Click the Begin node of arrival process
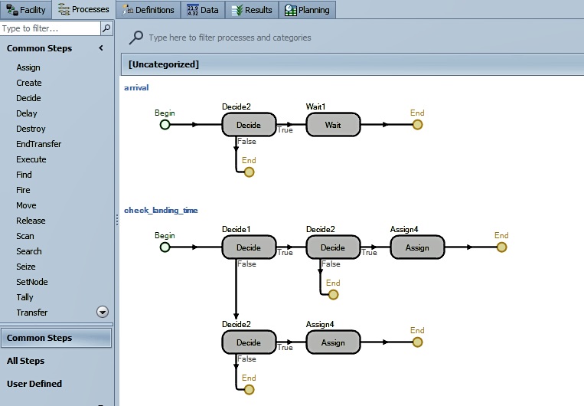This screenshot has height=406, width=584. [x=165, y=125]
